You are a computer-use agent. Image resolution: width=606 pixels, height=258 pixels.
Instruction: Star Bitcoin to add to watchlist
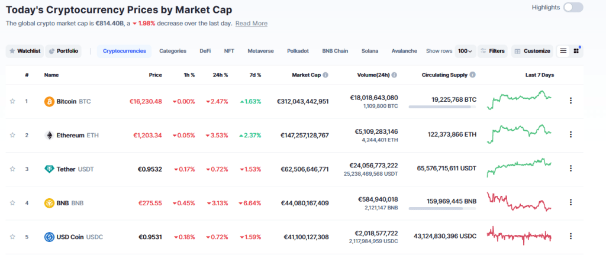click(12, 101)
